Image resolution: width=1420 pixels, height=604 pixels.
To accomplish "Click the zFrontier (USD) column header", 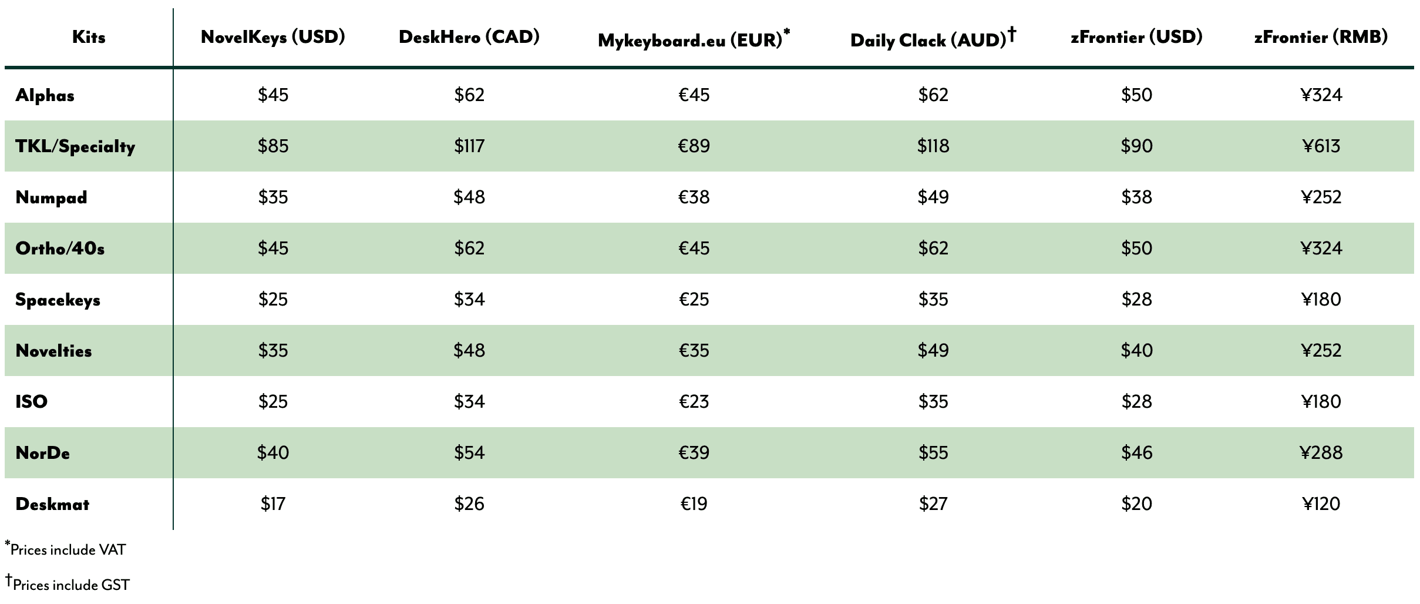I will tap(1136, 37).
